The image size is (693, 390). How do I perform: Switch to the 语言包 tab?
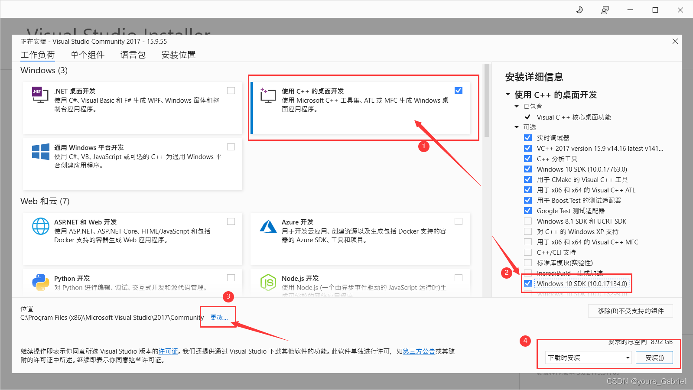pyautogui.click(x=133, y=55)
